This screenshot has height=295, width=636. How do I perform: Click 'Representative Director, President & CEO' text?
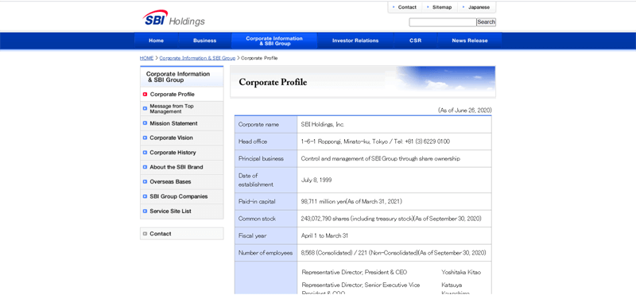click(355, 272)
